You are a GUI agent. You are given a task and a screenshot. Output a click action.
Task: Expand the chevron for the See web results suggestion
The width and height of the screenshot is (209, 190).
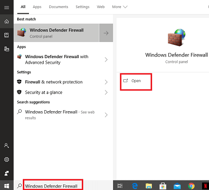click(106, 115)
